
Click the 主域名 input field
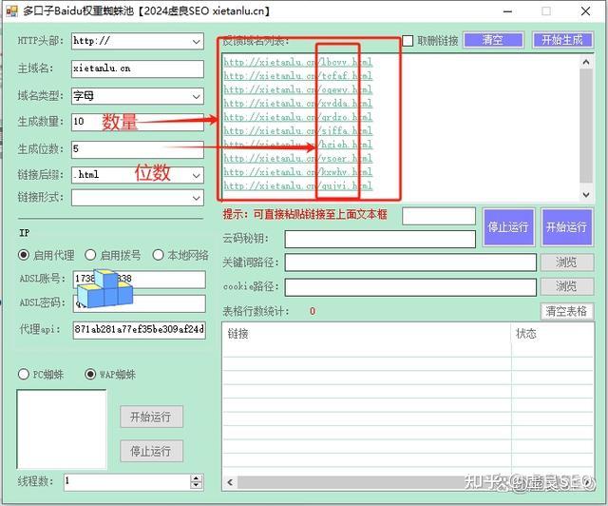138,68
